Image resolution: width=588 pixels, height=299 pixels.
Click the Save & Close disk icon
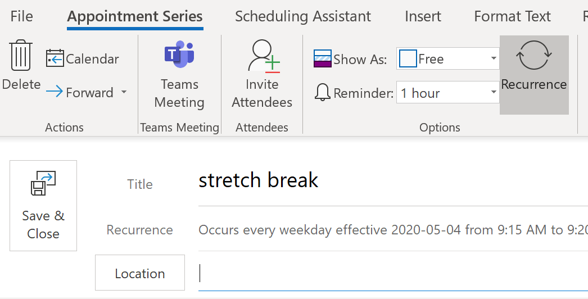click(x=43, y=183)
